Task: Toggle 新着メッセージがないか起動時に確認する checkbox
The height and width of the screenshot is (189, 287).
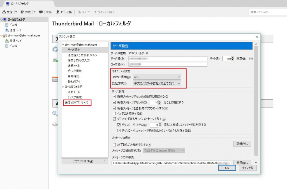Action: pyautogui.click(x=114, y=97)
